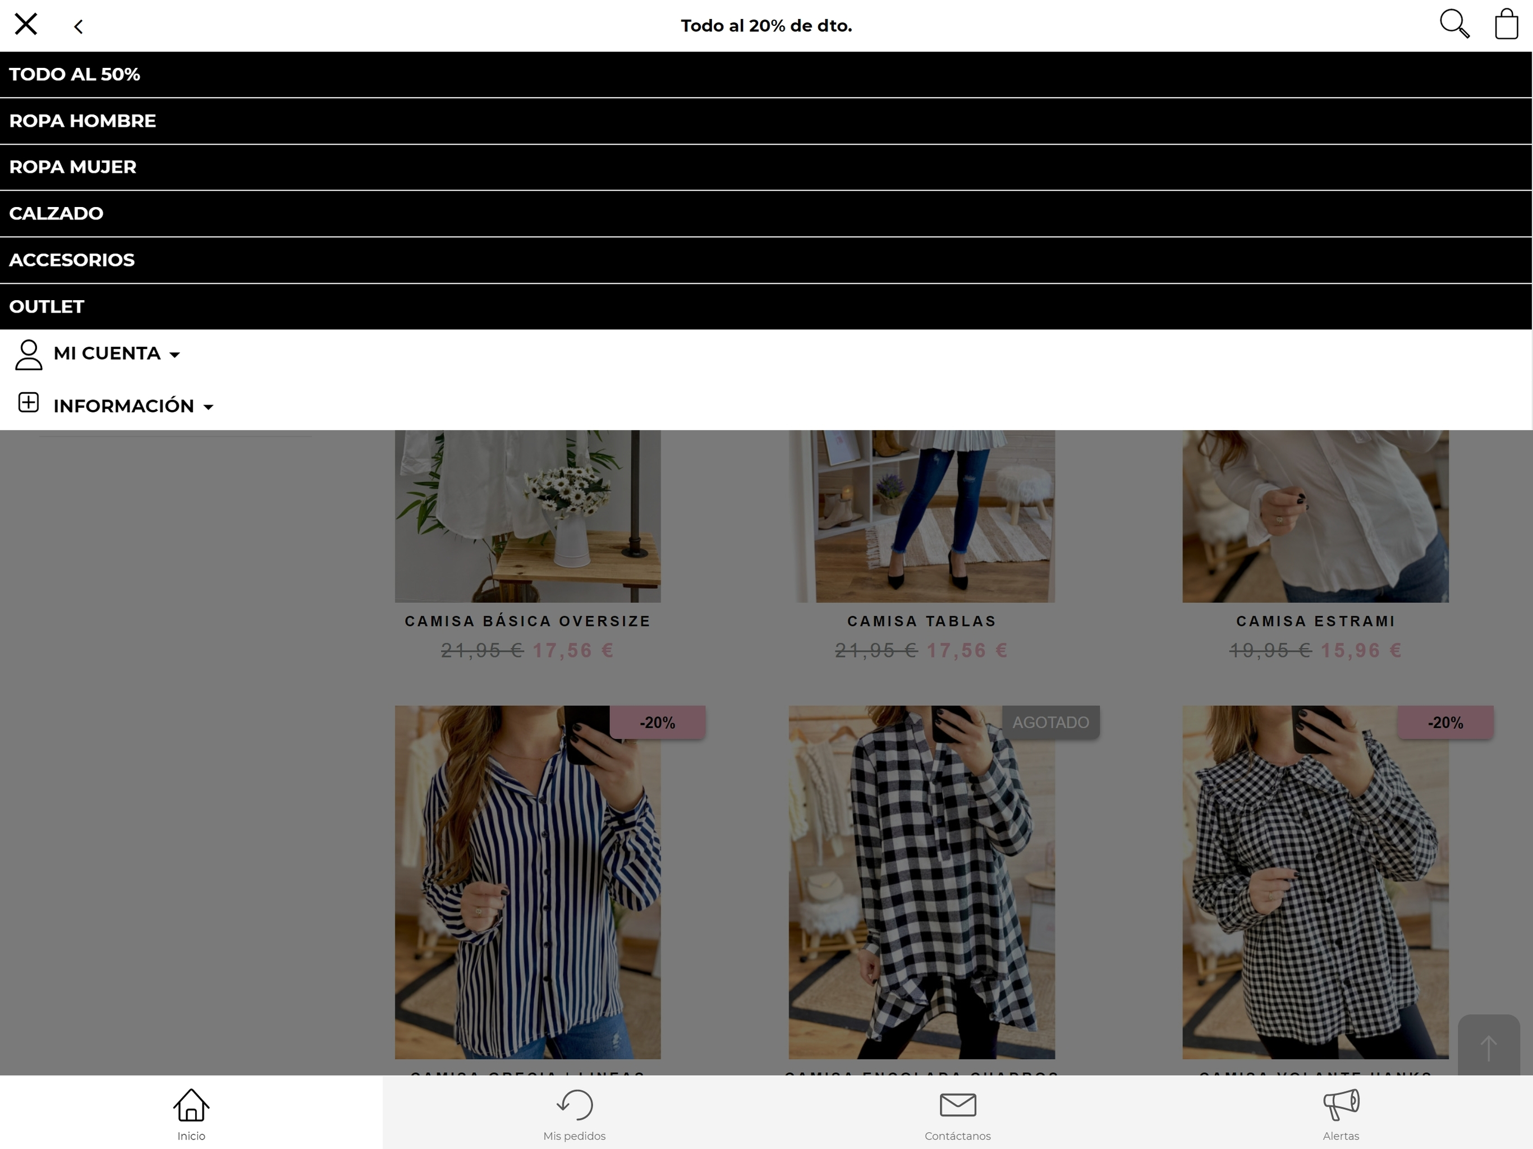Screen dimensions: 1533x1149
Task: Open the Camisa Tablas product link
Action: click(921, 621)
